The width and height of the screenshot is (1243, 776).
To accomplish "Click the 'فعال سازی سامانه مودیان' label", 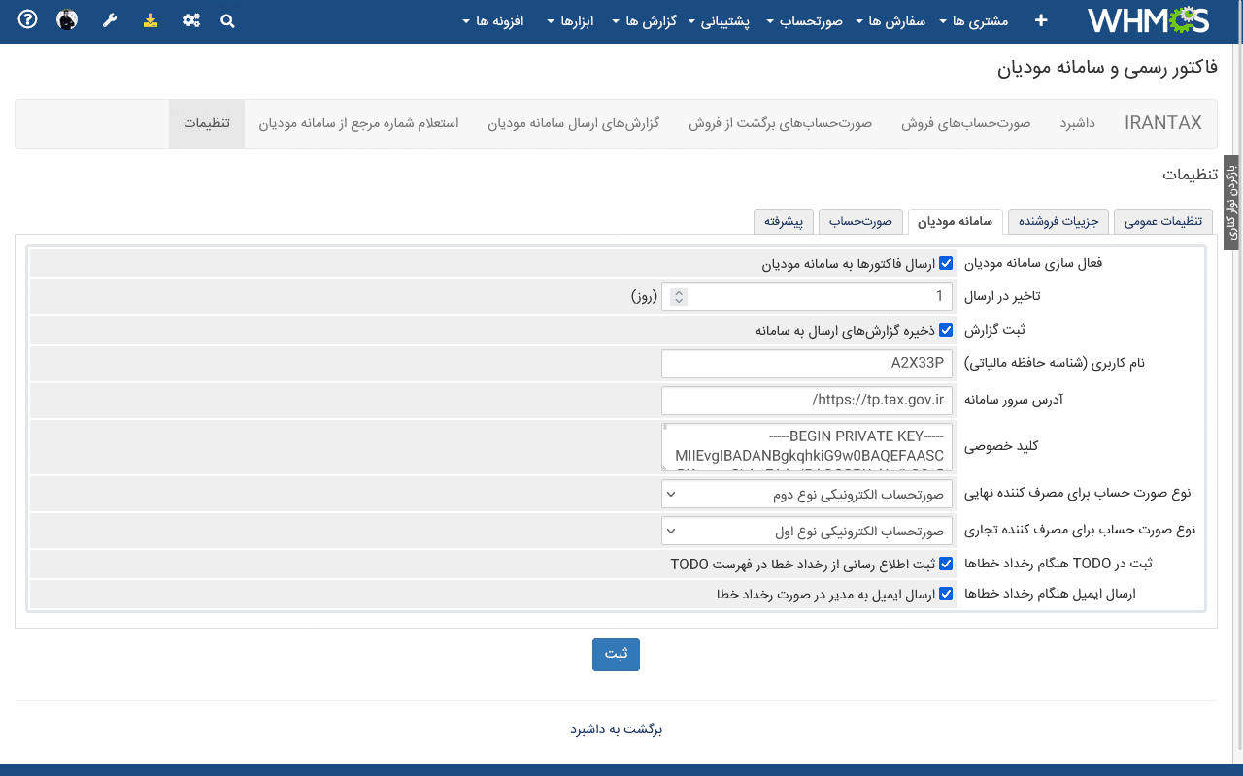I will (x=1033, y=263).
